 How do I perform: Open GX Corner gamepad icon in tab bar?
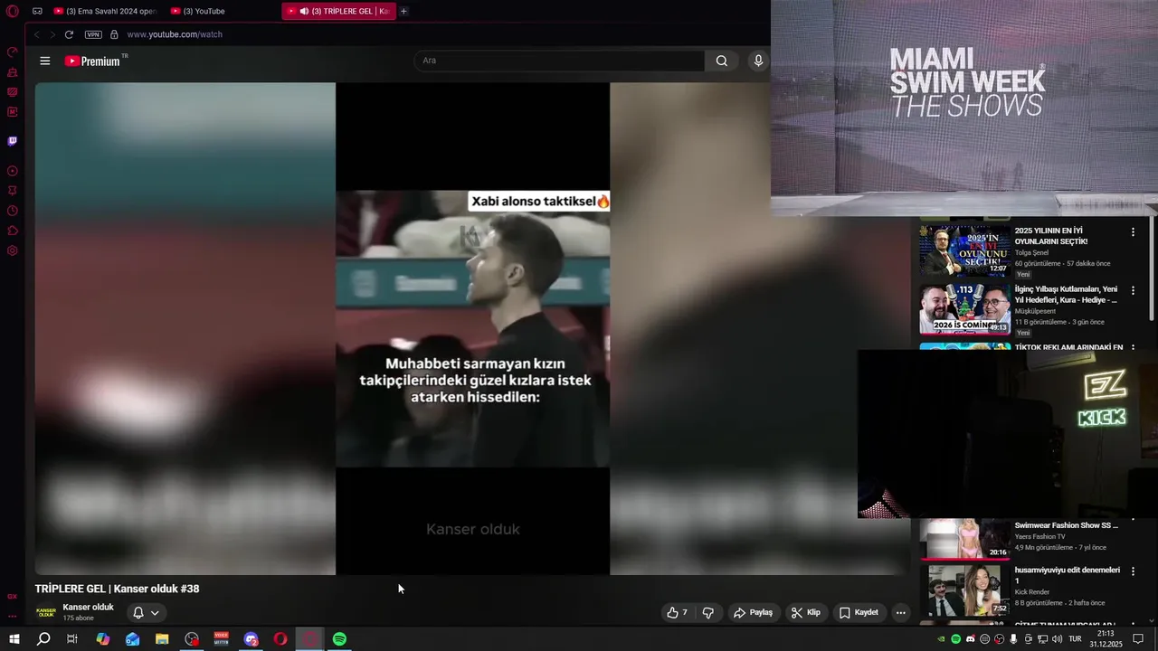click(37, 12)
